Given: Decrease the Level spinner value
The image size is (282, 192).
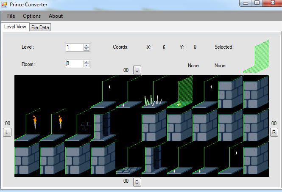Looking at the screenshot, I should pos(87,49).
